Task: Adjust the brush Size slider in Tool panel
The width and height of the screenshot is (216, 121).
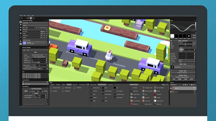Action: coord(186,43)
